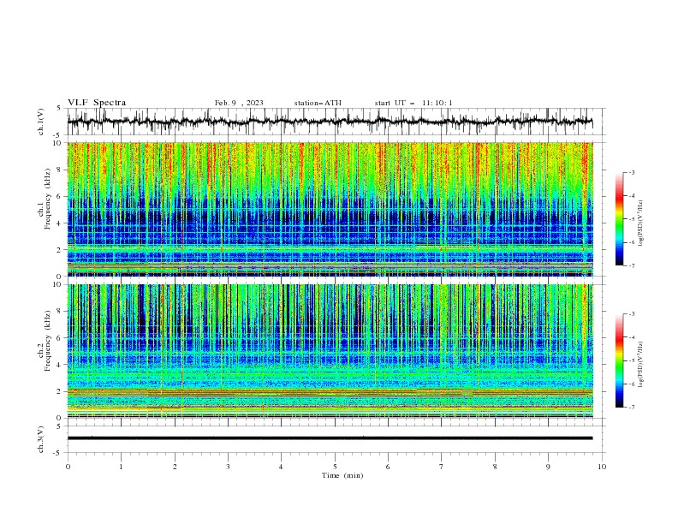678x524 pixels.
Task: Click the time axis tick "5"
Action: click(335, 467)
